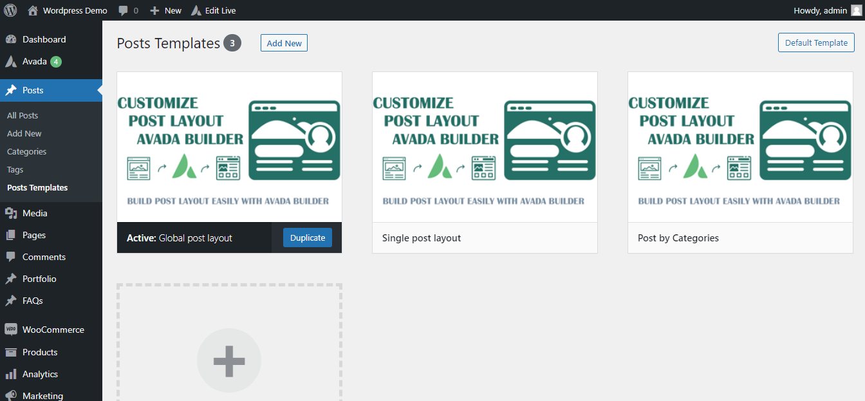This screenshot has height=401, width=865.
Task: Click the Comments bubble icon in sidebar
Action: point(11,257)
